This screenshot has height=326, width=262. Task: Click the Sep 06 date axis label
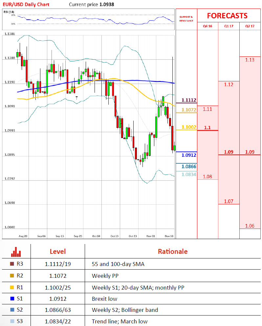(41, 236)
